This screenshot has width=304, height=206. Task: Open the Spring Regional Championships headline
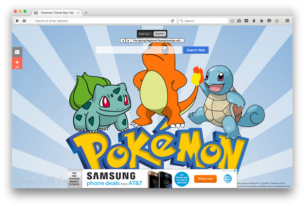tap(157, 41)
